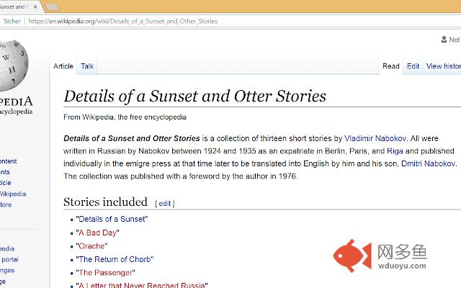Image resolution: width=461 pixels, height=288 pixels.
Task: Open the Dmitri Nabokov link
Action: [429, 163]
